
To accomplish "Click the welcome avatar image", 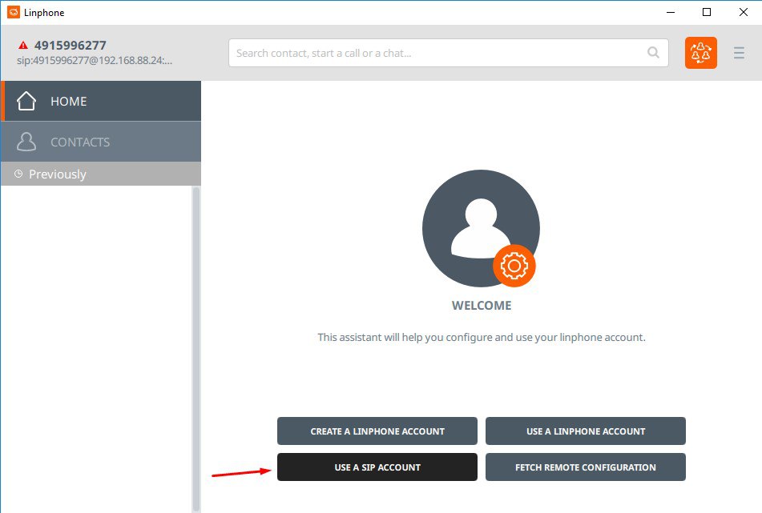I will tap(481, 228).
